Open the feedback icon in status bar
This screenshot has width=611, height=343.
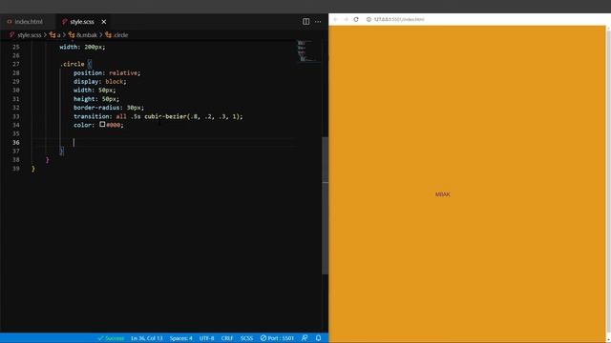pyautogui.click(x=305, y=338)
